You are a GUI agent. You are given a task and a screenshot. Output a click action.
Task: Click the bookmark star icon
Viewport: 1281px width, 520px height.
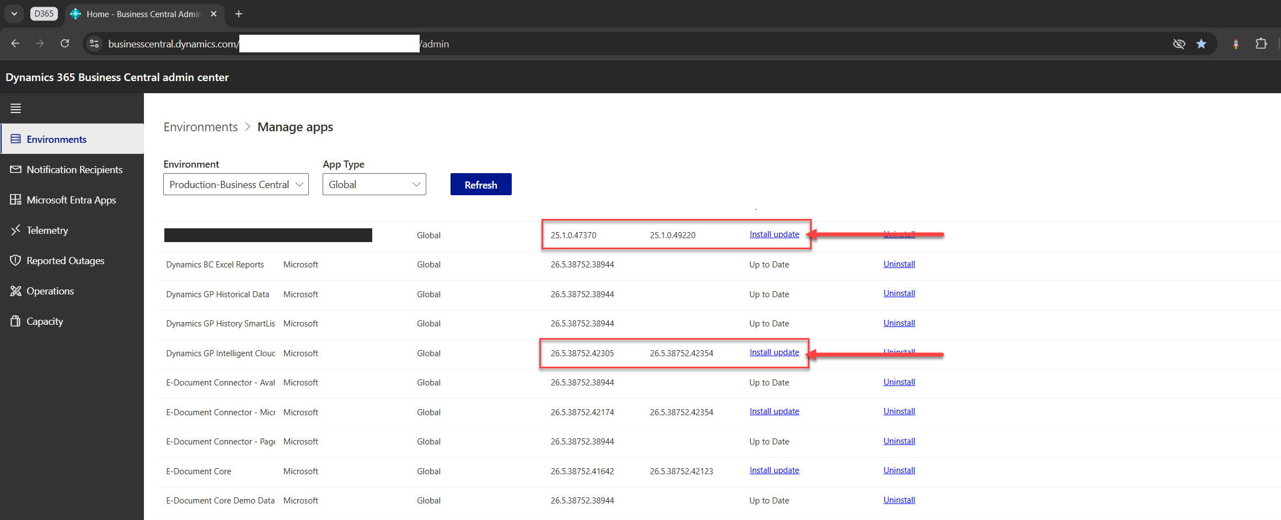pyautogui.click(x=1201, y=44)
